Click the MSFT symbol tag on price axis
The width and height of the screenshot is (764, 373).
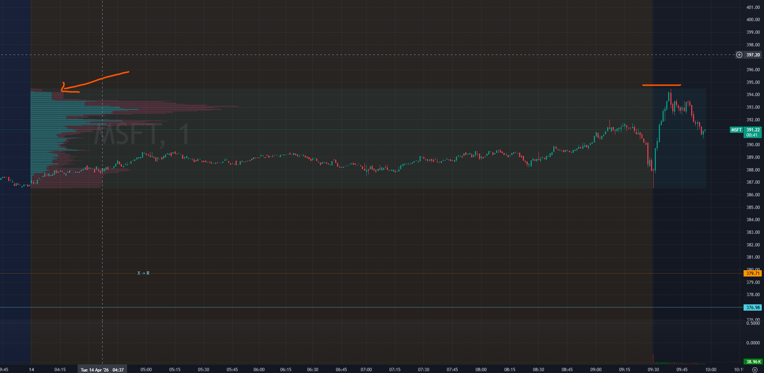click(736, 130)
